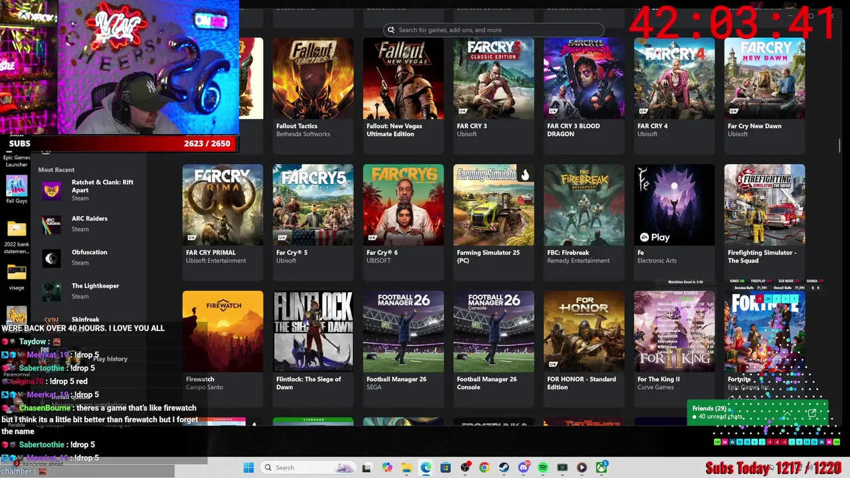Viewport: 850px width, 478px height.
Task: Click 'FOR HONOR - Standard Edition' title text
Action: point(581,383)
